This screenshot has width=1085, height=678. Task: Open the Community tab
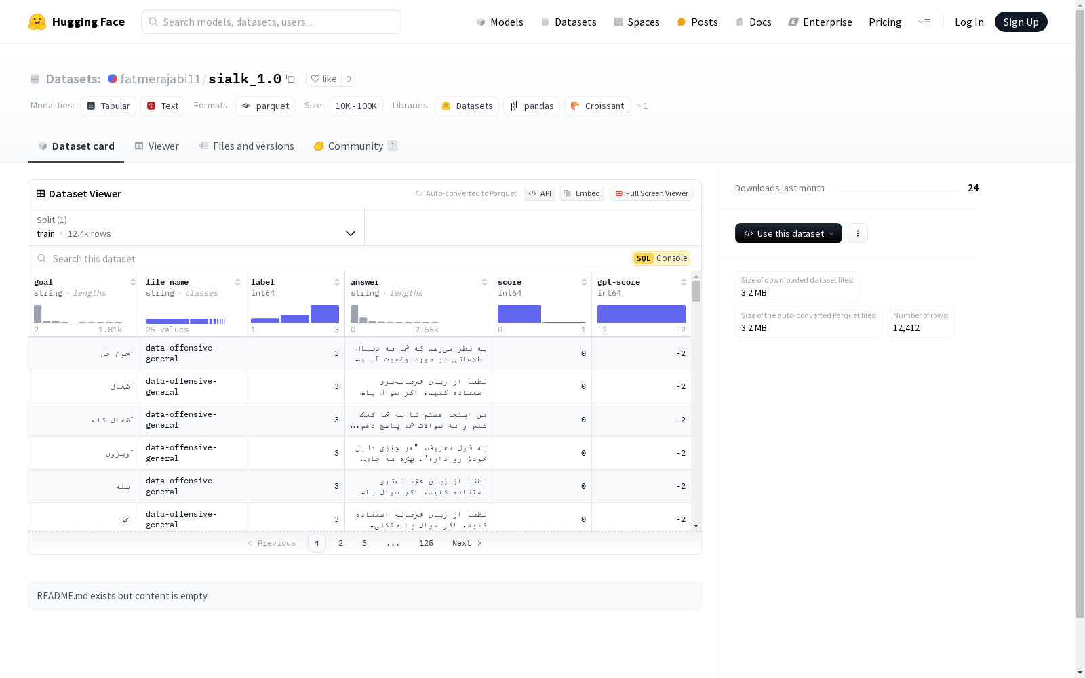(x=355, y=146)
